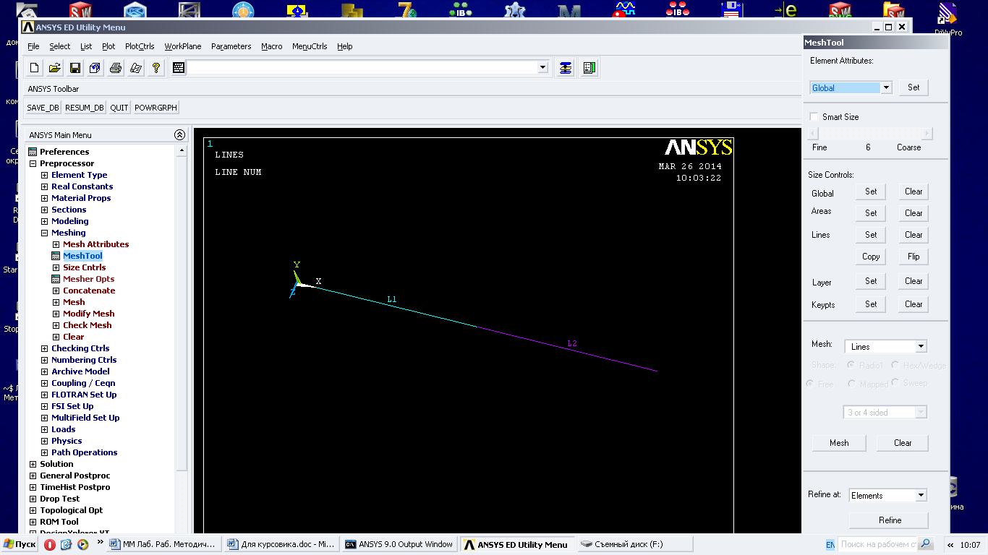Viewport: 988px width, 555px height.
Task: Open Check Mesh in the Meshing tree
Action: click(88, 325)
